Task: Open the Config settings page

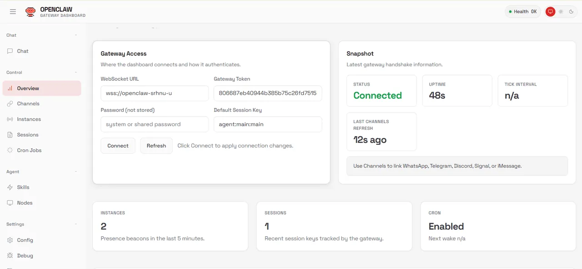Action: click(42, 240)
